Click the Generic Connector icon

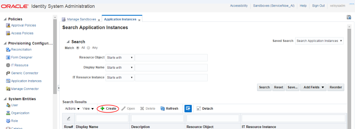pyautogui.click(x=8, y=73)
